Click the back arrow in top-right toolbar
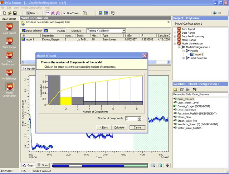229x174 pixels. (214, 13)
